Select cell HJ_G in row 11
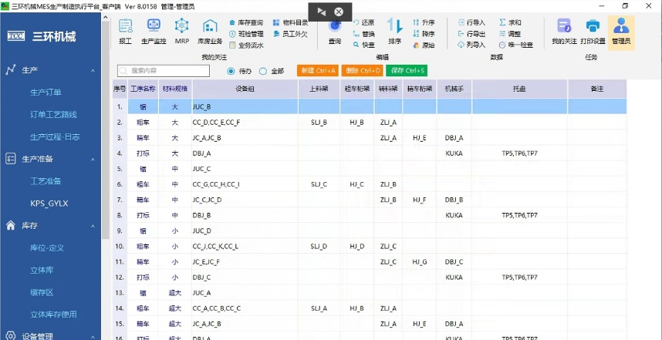 coord(419,262)
